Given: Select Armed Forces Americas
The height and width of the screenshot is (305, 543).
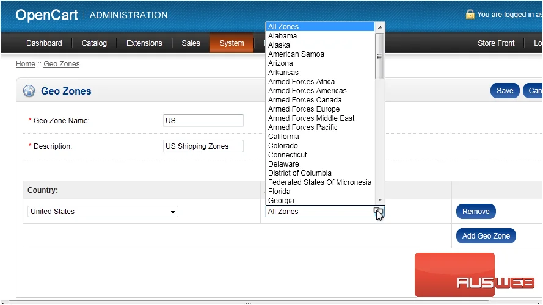Looking at the screenshot, I should (320, 91).
